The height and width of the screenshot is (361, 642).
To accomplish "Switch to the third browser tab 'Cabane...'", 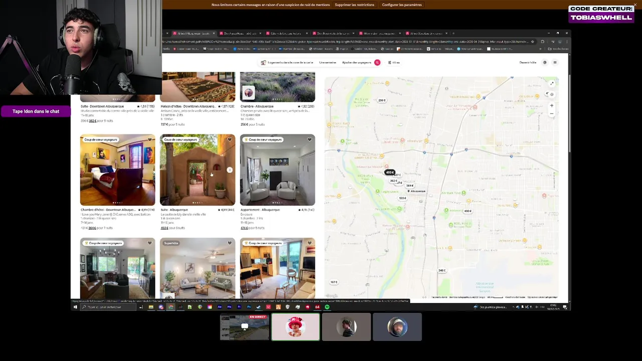I will click(x=286, y=34).
